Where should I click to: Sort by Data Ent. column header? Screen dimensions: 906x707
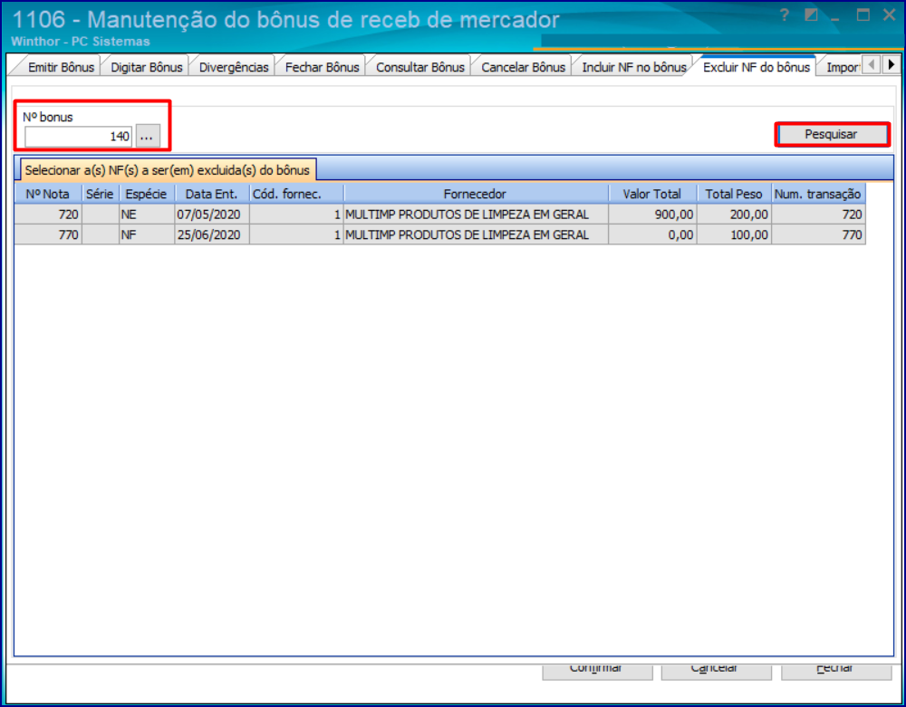[211, 194]
